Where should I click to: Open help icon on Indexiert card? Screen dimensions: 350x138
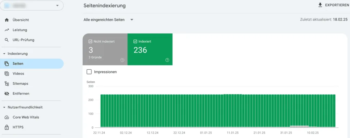click(167, 60)
